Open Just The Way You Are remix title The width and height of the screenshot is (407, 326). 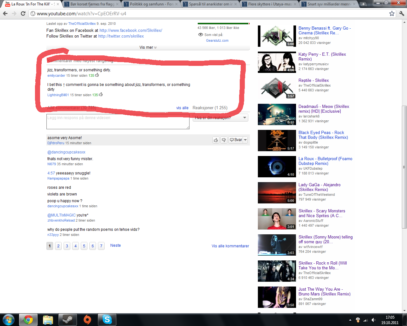click(324, 292)
